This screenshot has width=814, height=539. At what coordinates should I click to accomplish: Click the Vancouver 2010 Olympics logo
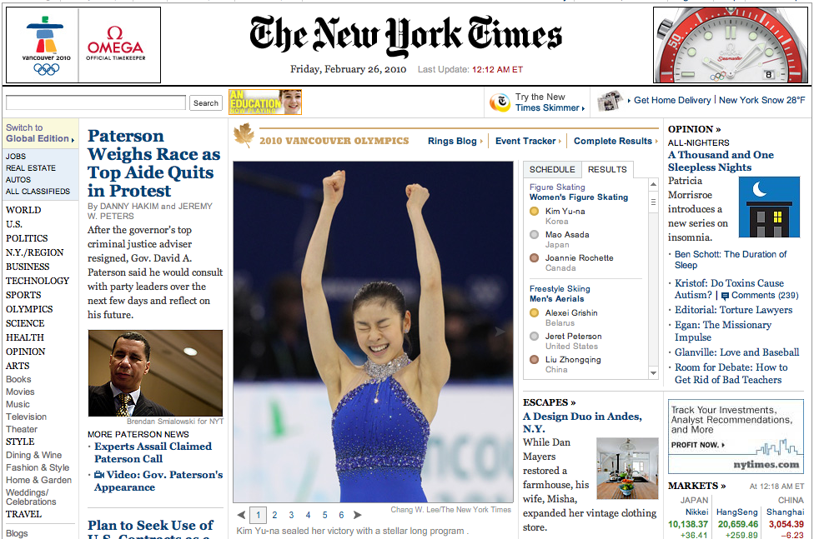tap(48, 45)
